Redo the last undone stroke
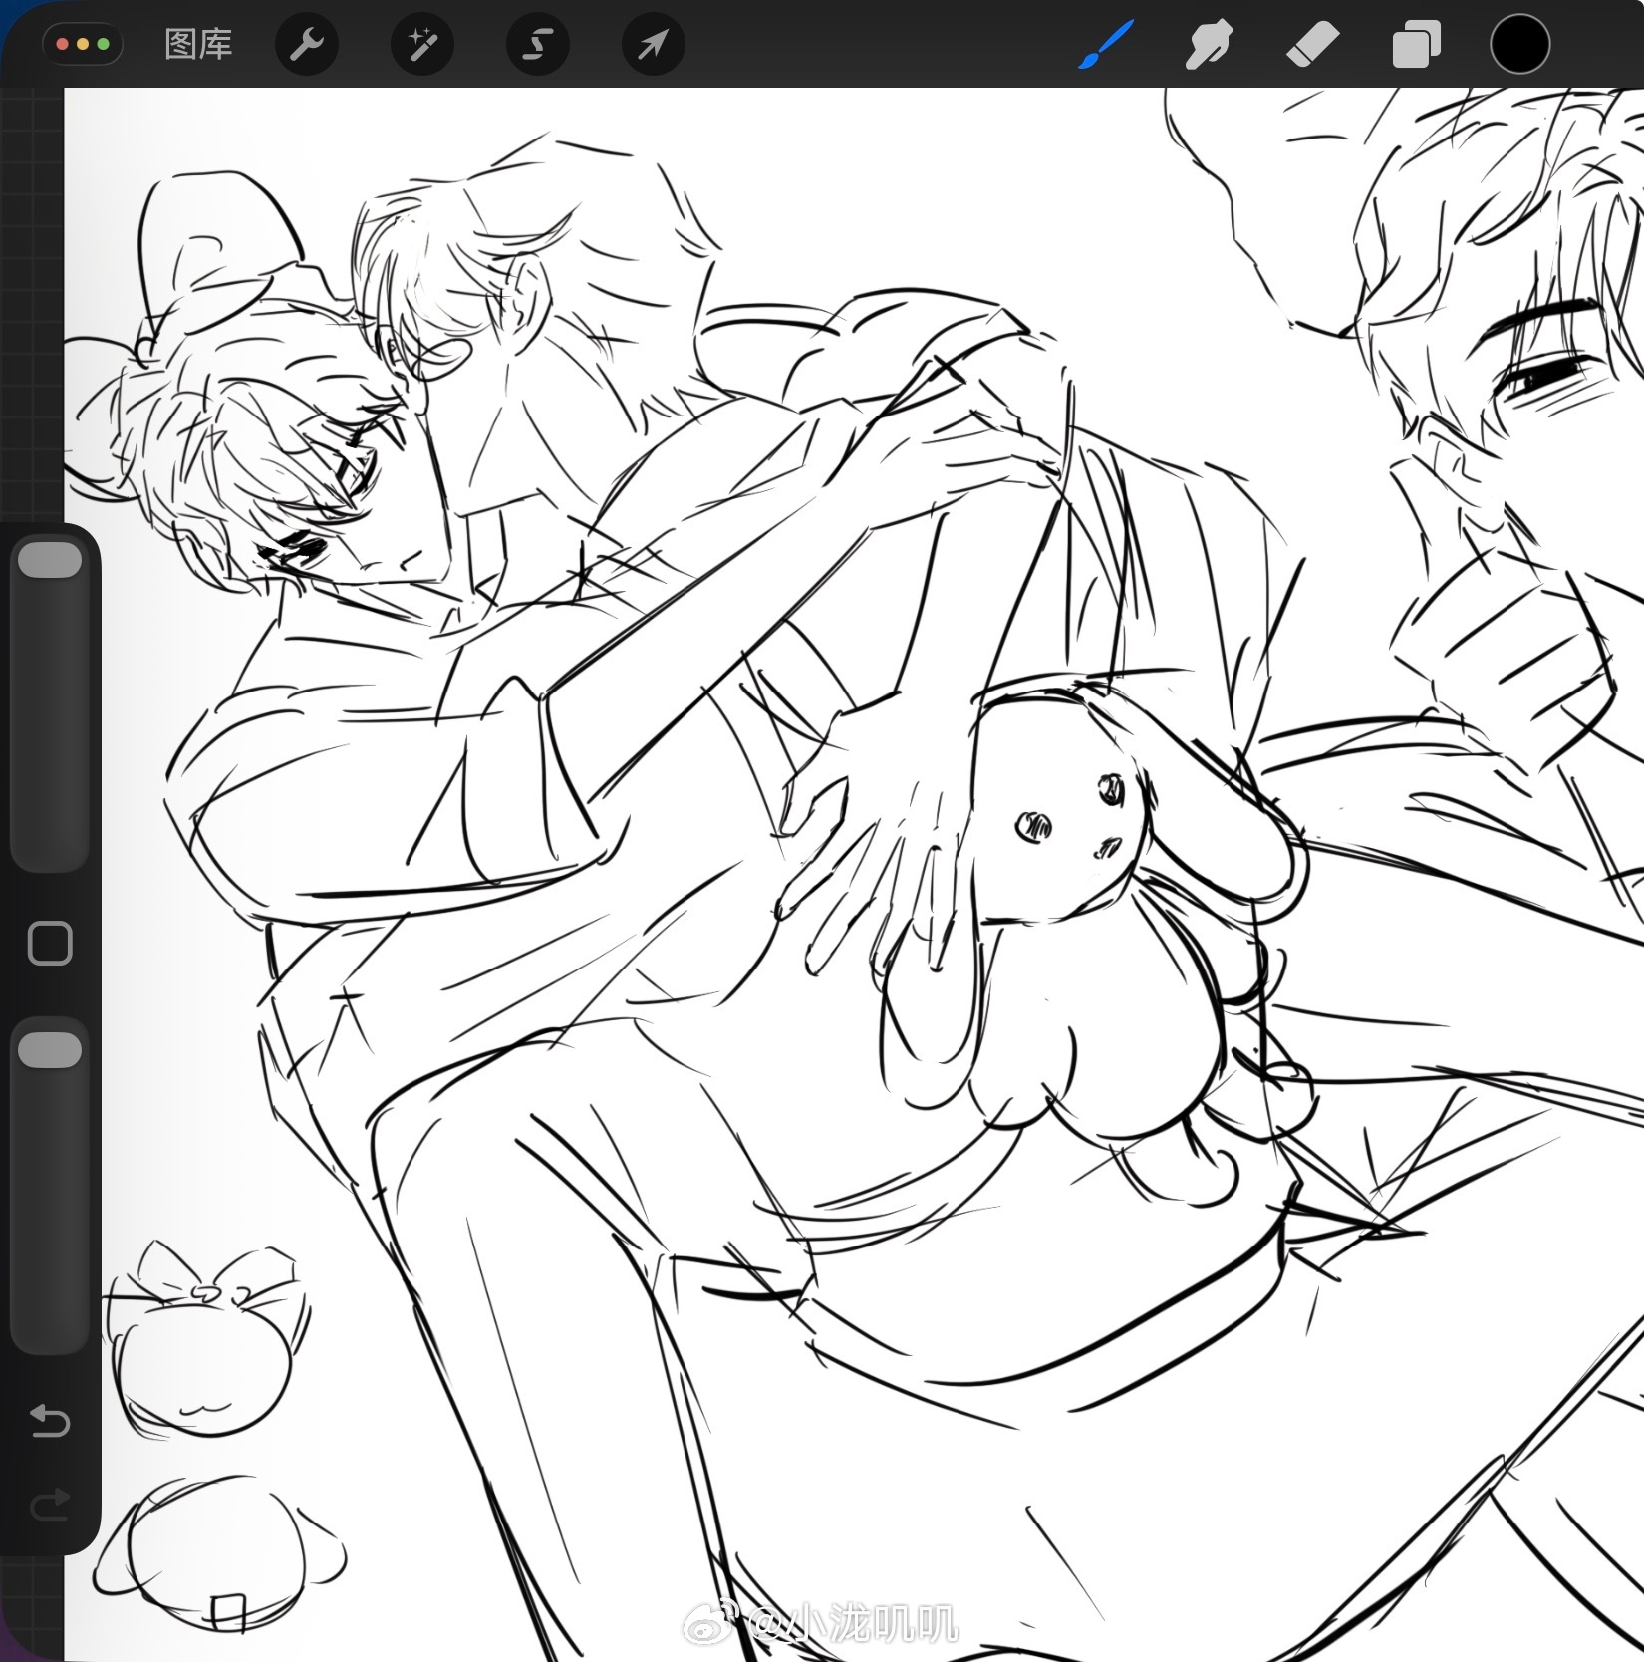The height and width of the screenshot is (1662, 1644). coord(50,1505)
